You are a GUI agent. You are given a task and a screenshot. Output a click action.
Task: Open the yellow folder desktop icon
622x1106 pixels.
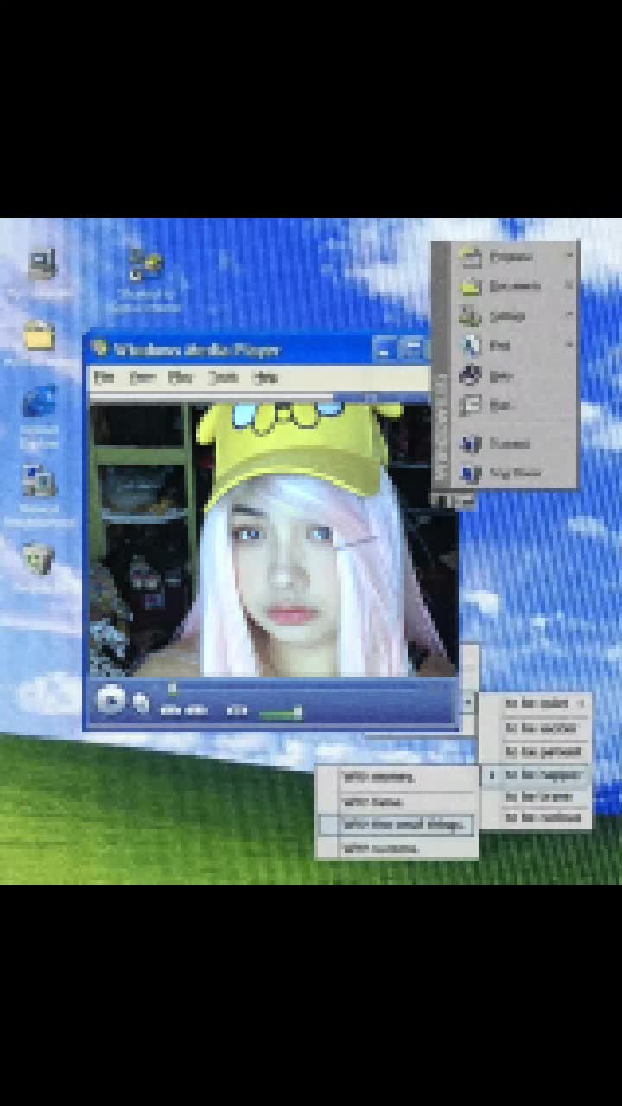pyautogui.click(x=39, y=335)
